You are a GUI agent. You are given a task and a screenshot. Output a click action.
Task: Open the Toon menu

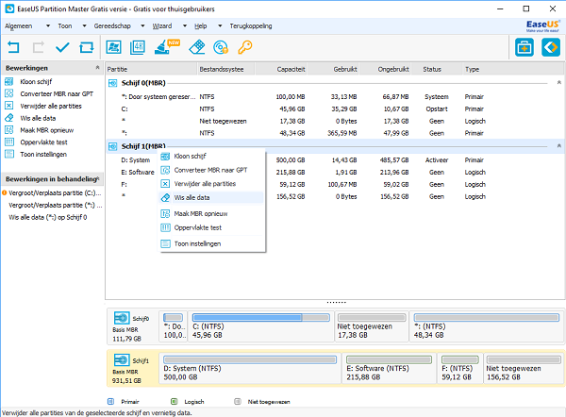tap(65, 26)
